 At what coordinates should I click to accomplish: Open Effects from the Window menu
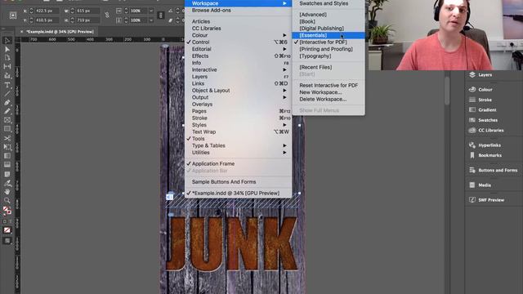tap(238, 56)
